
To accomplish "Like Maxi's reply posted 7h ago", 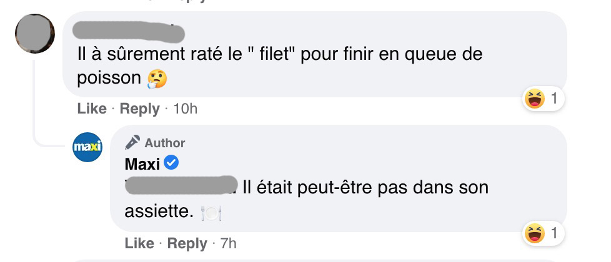I will click(139, 244).
